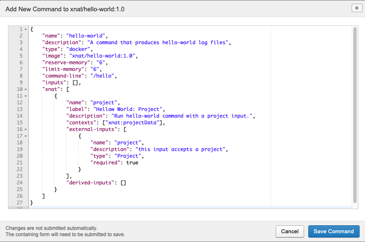Click the "derived-inputs" empty array
365x242 pixels.
click(123, 183)
